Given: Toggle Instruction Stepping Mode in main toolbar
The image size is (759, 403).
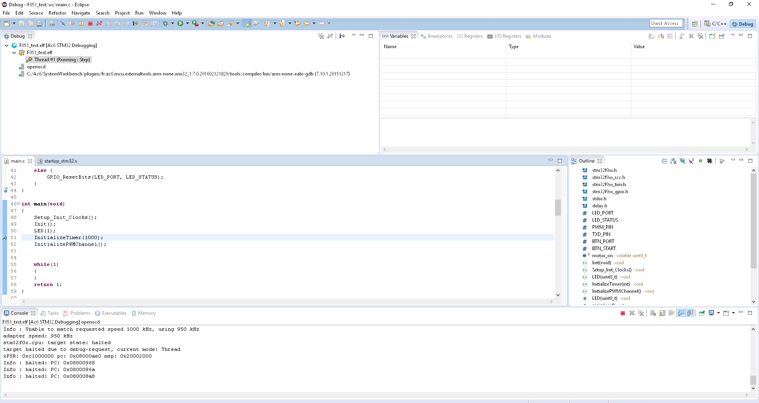Looking at the screenshot, I should (x=135, y=24).
